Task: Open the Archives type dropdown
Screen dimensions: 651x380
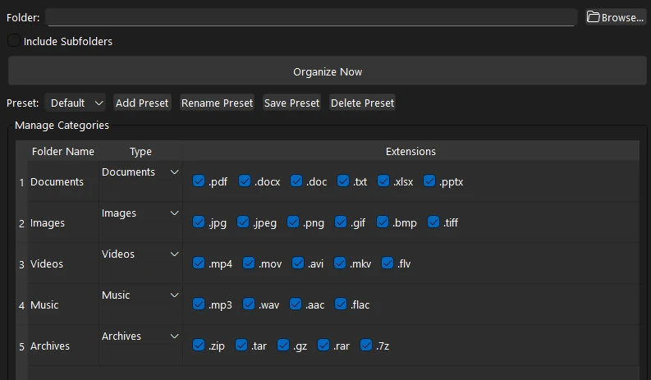Action: pos(140,336)
